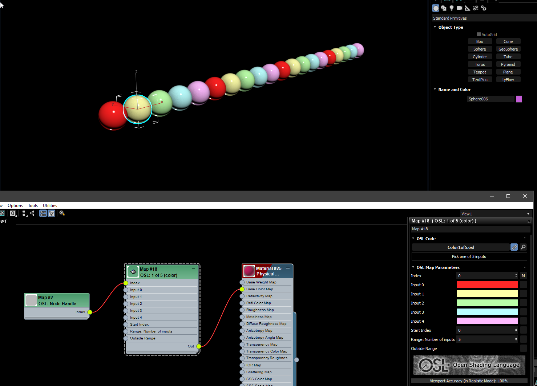Screen dimensions: 537x386
Task: Click the M button beside the Index parameter
Action: [523, 275]
